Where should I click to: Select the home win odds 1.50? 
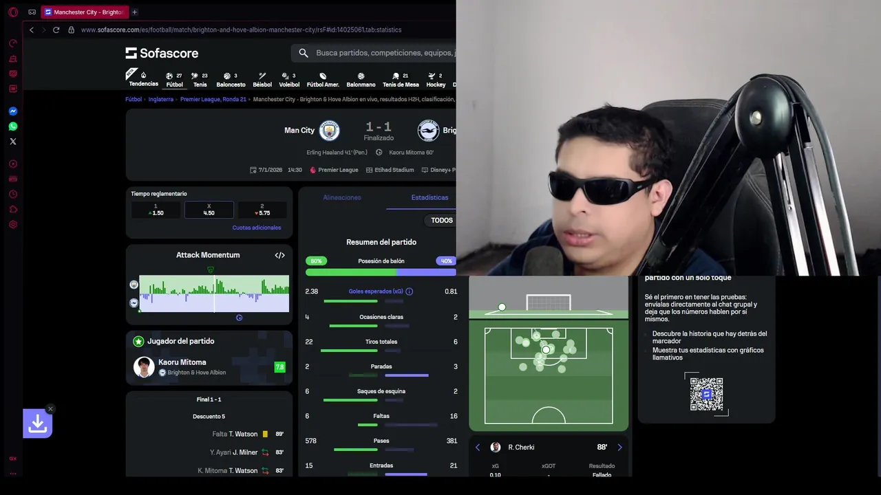[x=156, y=210]
